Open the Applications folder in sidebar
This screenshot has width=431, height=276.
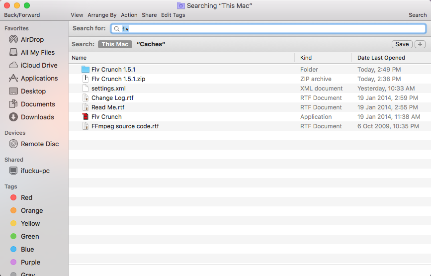39,78
